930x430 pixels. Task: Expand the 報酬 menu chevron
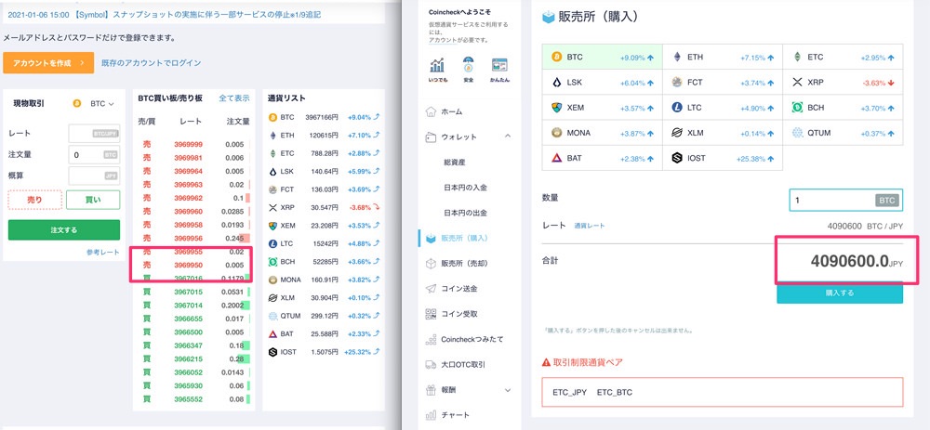[508, 390]
